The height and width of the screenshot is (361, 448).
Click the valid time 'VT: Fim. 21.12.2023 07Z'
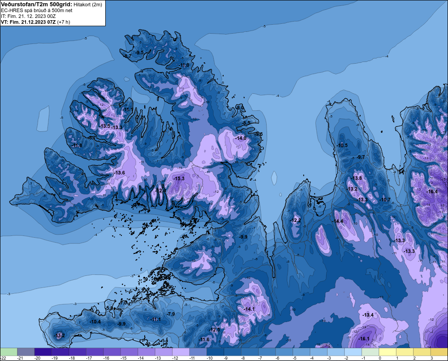[28, 22]
